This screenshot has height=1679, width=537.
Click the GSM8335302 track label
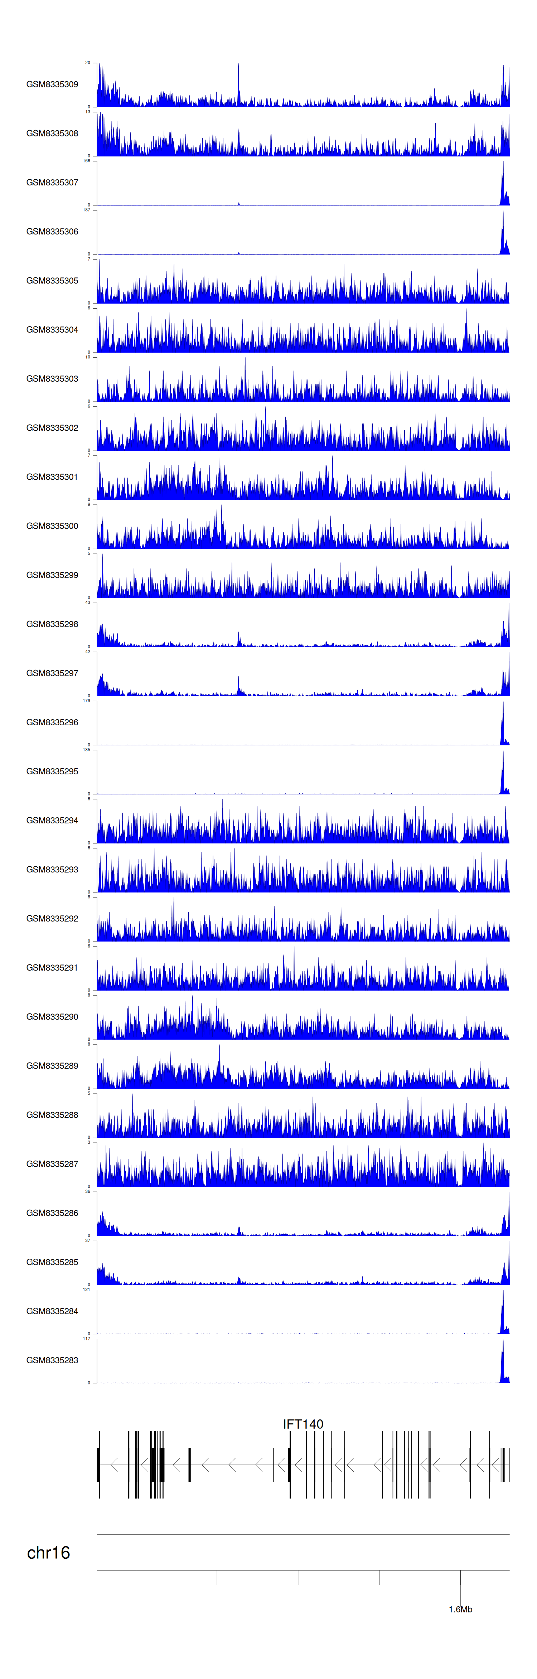[52, 427]
